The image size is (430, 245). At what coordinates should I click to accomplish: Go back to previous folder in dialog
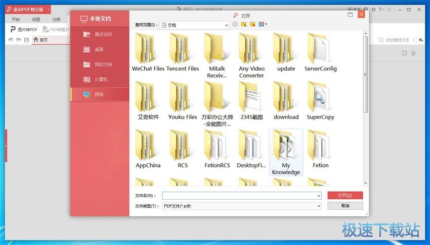point(235,24)
